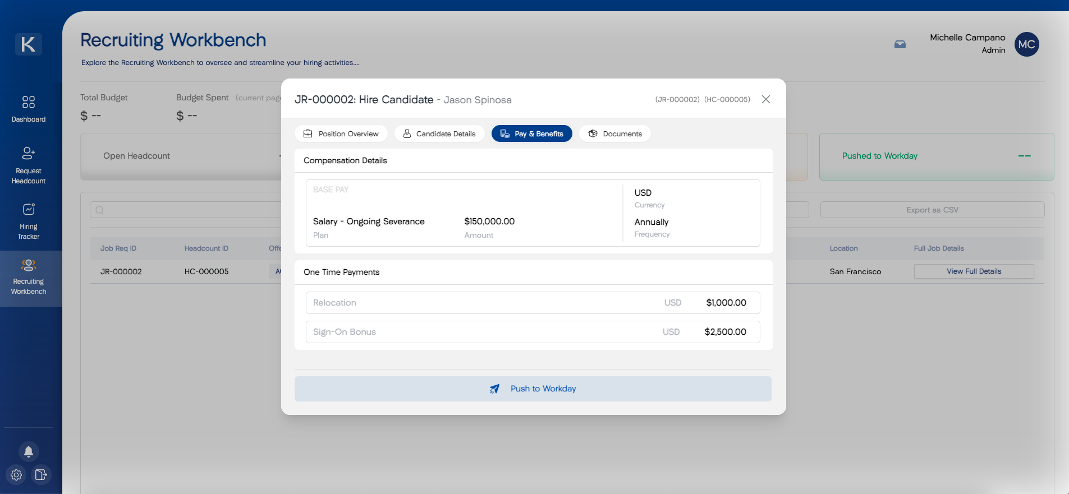The width and height of the screenshot is (1069, 494).
Task: Click the MC user avatar
Action: [1027, 44]
